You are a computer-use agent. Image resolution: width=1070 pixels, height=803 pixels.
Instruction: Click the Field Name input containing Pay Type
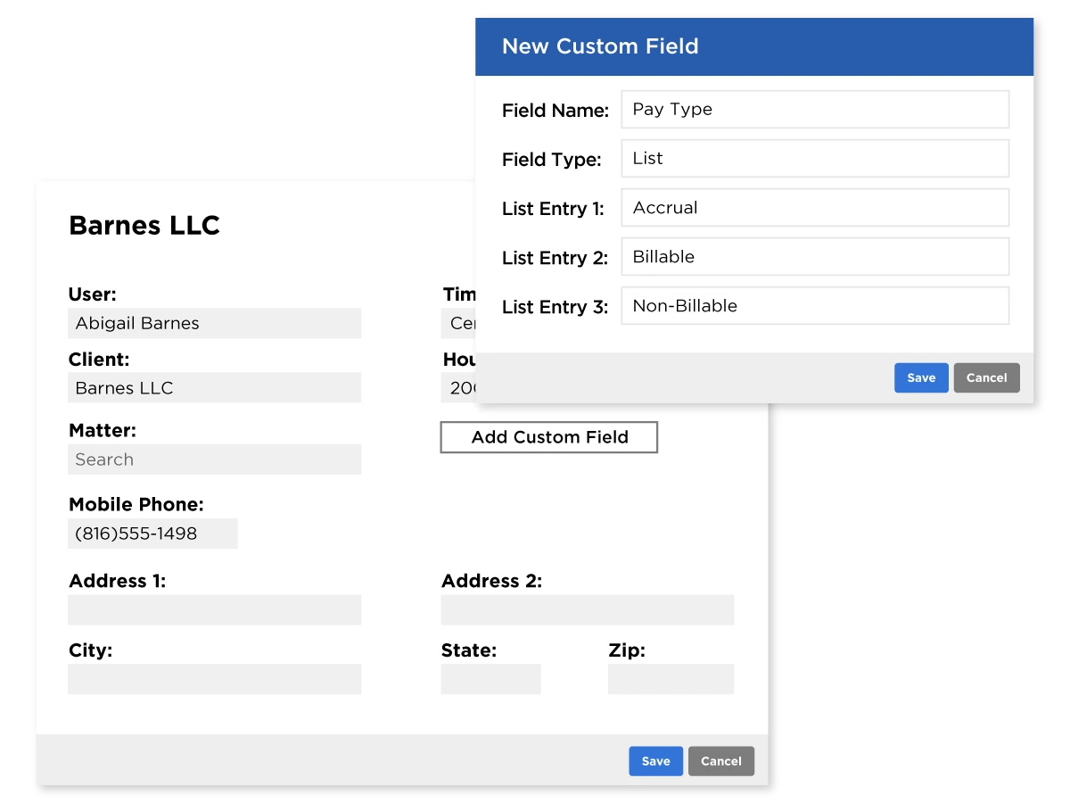tap(815, 109)
